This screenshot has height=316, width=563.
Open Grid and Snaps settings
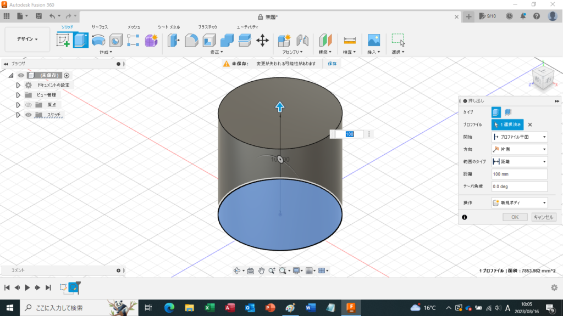309,271
